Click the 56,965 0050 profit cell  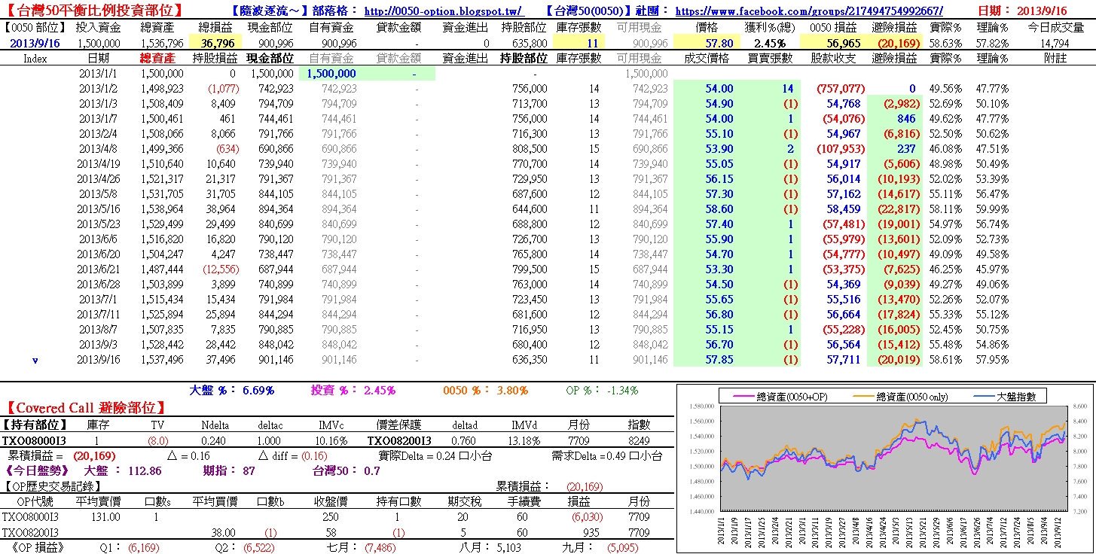(x=832, y=43)
